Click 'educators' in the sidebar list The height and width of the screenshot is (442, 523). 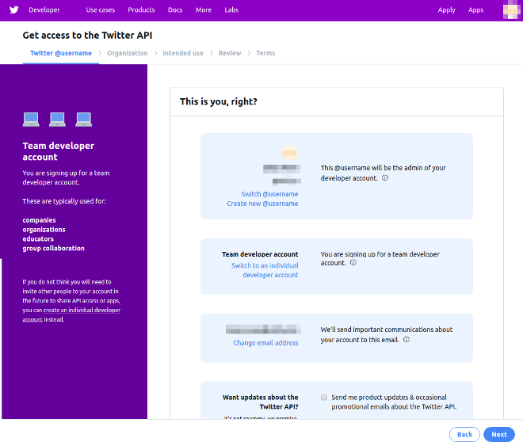pos(38,239)
